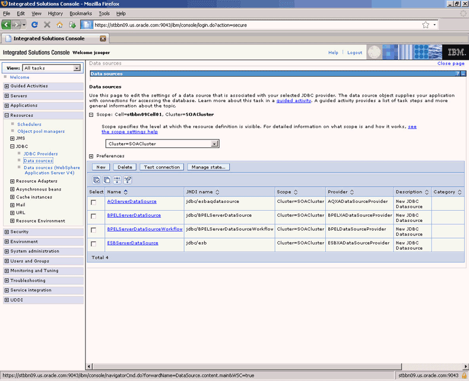Click the Delete button
The width and height of the screenshot is (469, 381).
click(x=125, y=167)
